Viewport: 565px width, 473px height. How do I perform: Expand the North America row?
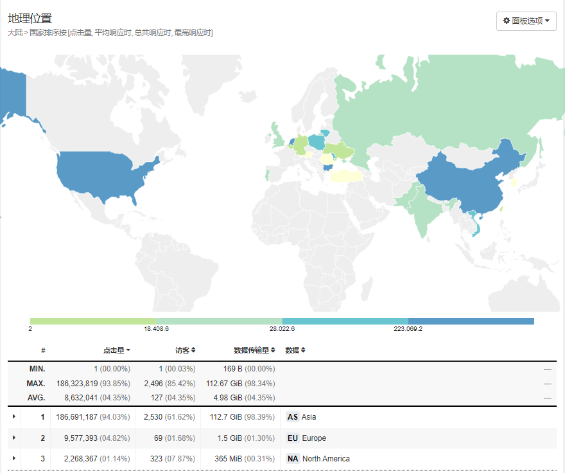point(14,459)
